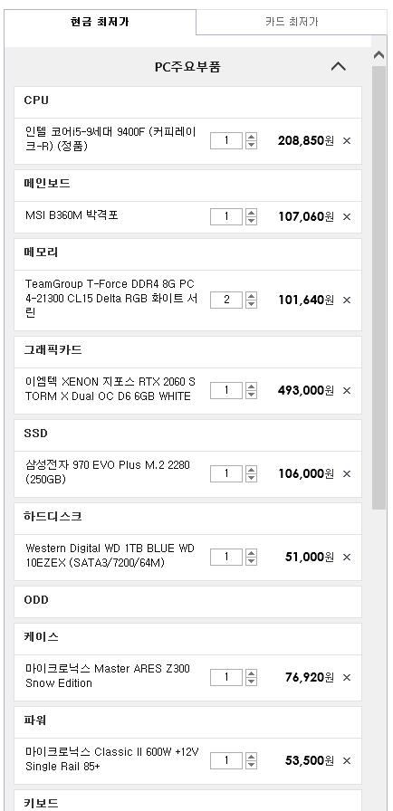This screenshot has width=393, height=811.
Task: Remove the RTX 2060 graphics card item
Action: [x=347, y=390]
